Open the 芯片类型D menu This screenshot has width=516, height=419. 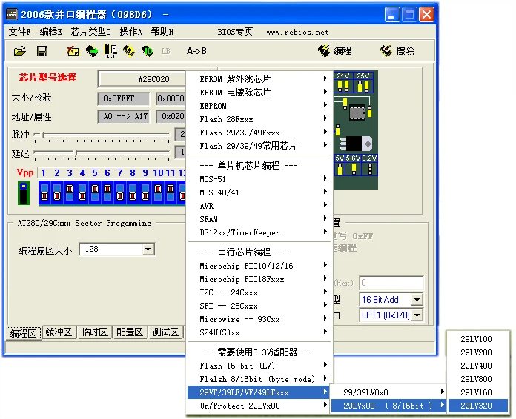(x=91, y=32)
